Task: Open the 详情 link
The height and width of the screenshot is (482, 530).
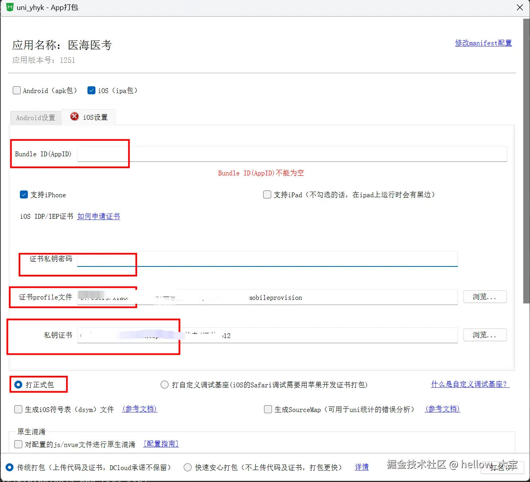Action: (x=362, y=467)
